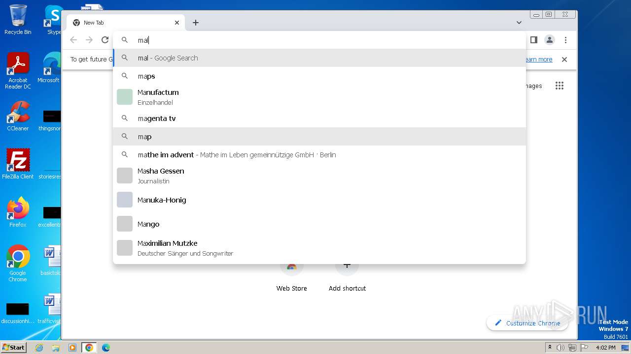The width and height of the screenshot is (631, 354).
Task: Select the New Tab tab
Action: click(126, 23)
